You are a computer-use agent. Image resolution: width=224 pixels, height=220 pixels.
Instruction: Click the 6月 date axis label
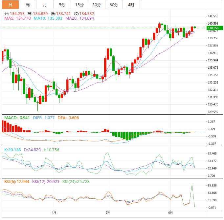170,213
